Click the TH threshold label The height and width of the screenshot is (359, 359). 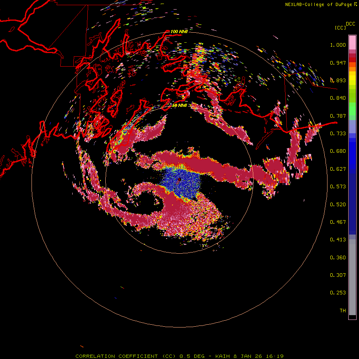(x=343, y=311)
